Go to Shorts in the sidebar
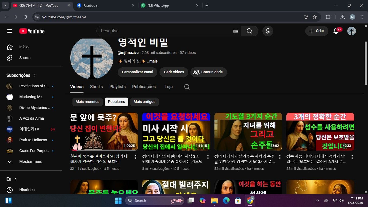Screen dimensions: 368x207 25,58
